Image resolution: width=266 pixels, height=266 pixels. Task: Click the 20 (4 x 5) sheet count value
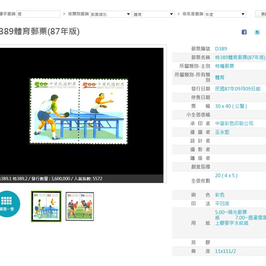pos(226,176)
